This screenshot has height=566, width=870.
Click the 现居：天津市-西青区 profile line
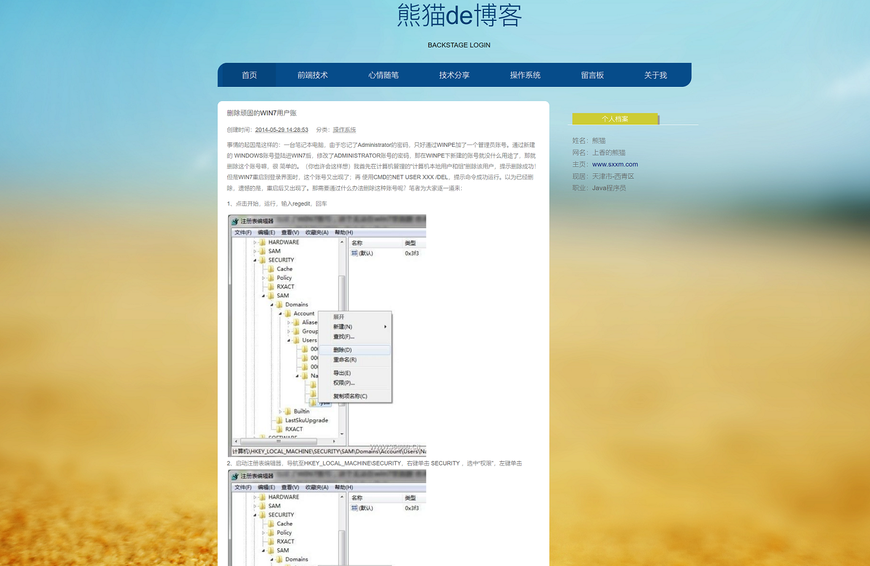point(603,176)
